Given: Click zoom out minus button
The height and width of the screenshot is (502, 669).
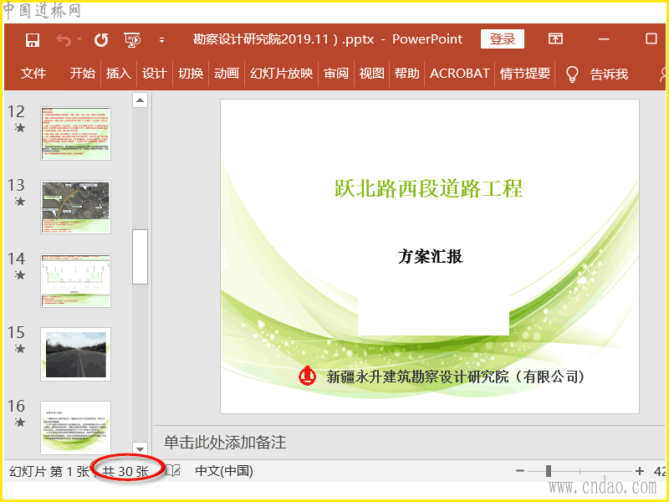Looking at the screenshot, I should pyautogui.click(x=519, y=471).
